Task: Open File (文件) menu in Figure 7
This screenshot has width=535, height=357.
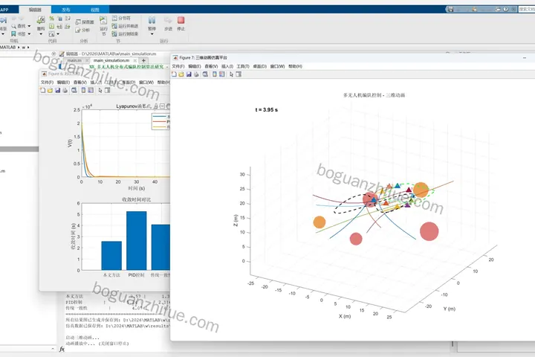Action: pyautogui.click(x=178, y=66)
